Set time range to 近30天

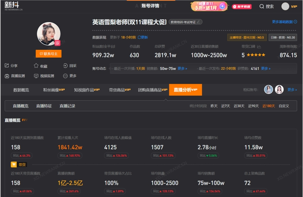pyautogui.click(x=239, y=106)
